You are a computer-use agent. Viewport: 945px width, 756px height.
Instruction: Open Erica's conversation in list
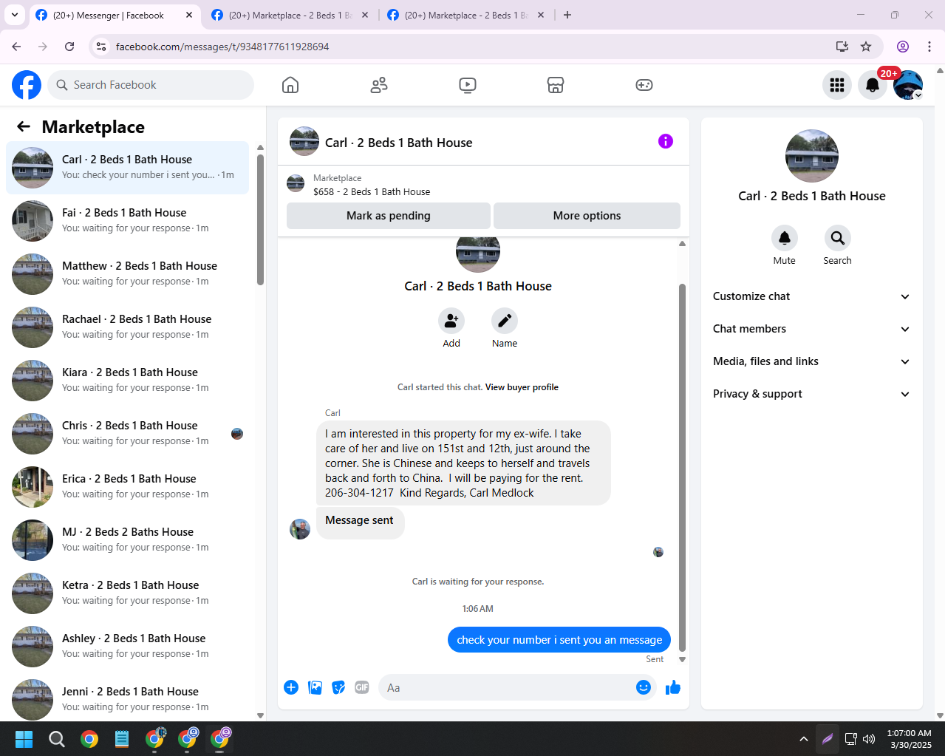(x=127, y=487)
